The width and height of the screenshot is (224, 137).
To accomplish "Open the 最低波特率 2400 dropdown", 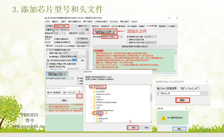I will pyautogui.click(x=60, y=33).
